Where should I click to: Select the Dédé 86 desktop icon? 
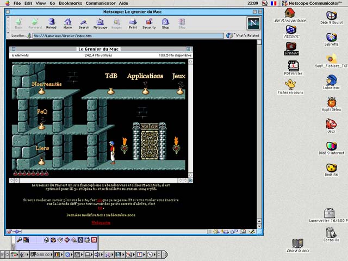click(331, 170)
